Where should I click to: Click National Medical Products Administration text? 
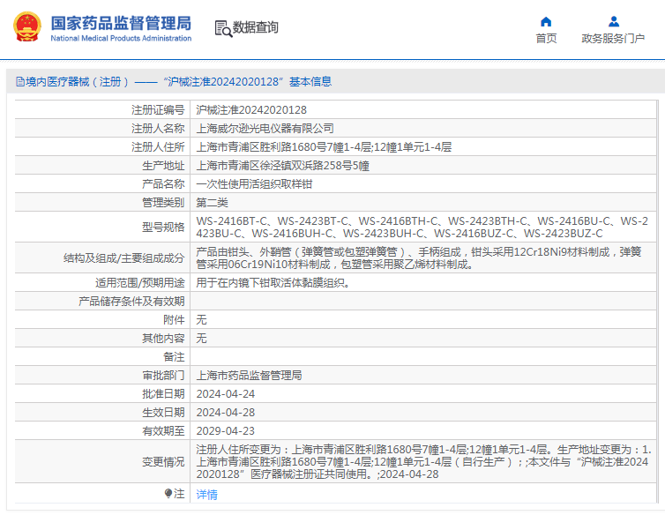click(x=122, y=38)
